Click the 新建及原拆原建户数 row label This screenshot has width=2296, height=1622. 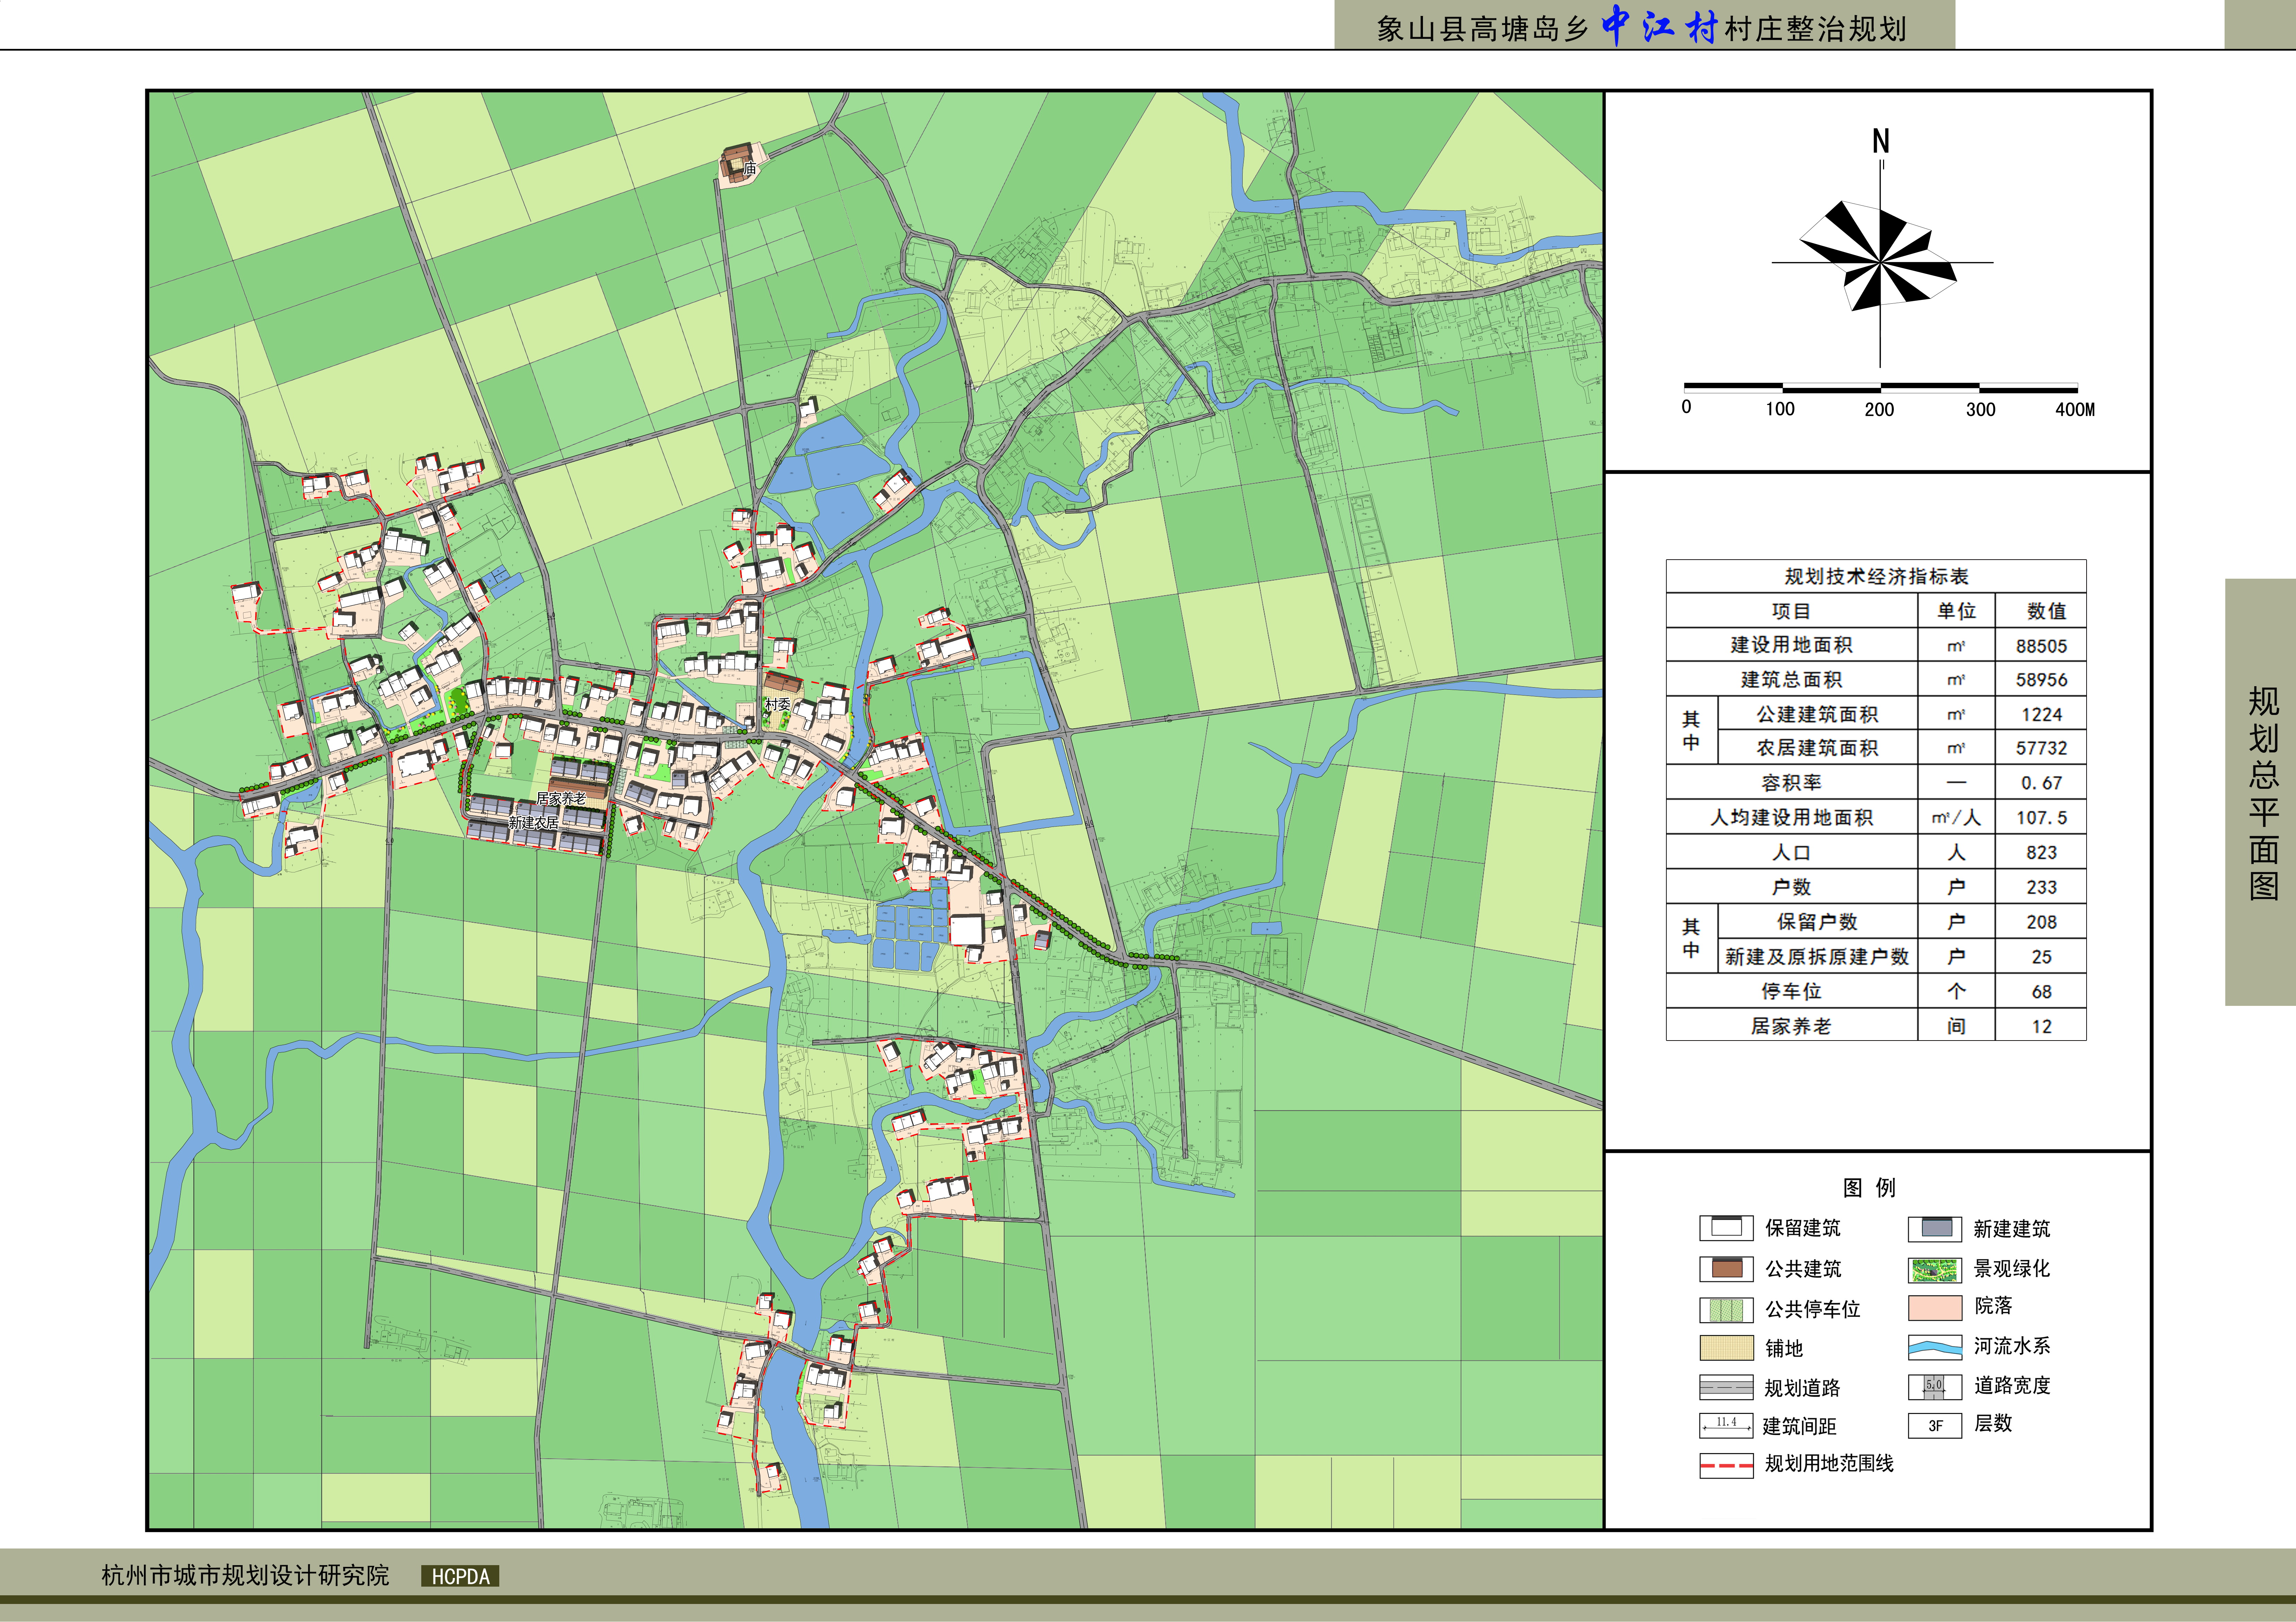click(1817, 957)
